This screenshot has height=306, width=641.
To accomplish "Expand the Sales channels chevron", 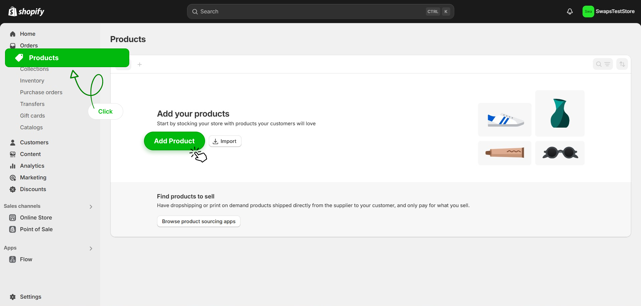I will 91,207.
